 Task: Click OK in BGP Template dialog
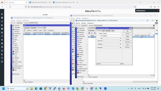click(x=127, y=31)
